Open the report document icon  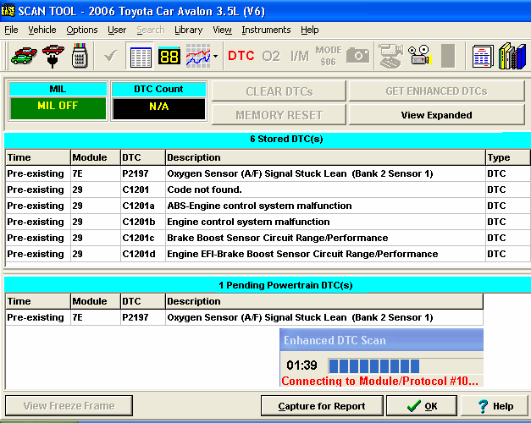coord(483,57)
